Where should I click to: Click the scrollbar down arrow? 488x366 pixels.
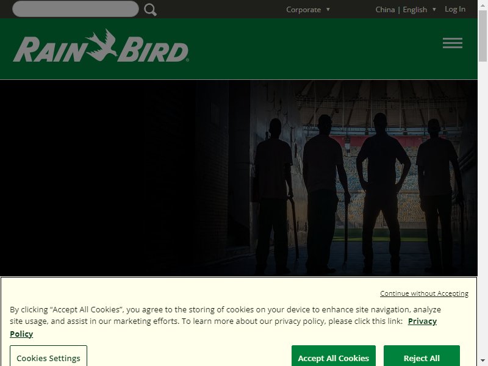point(483,361)
